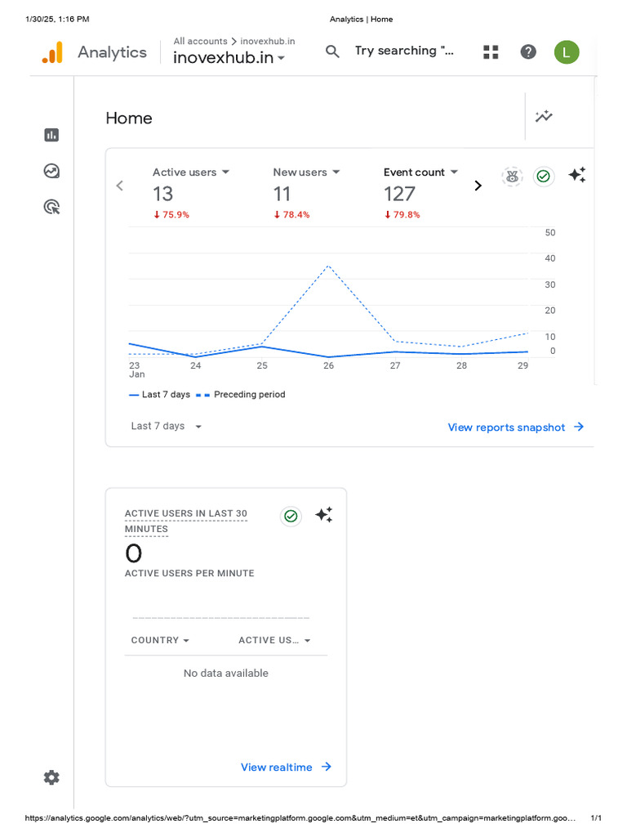Open Advertising from the sidebar cursor-target icon

coord(51,207)
